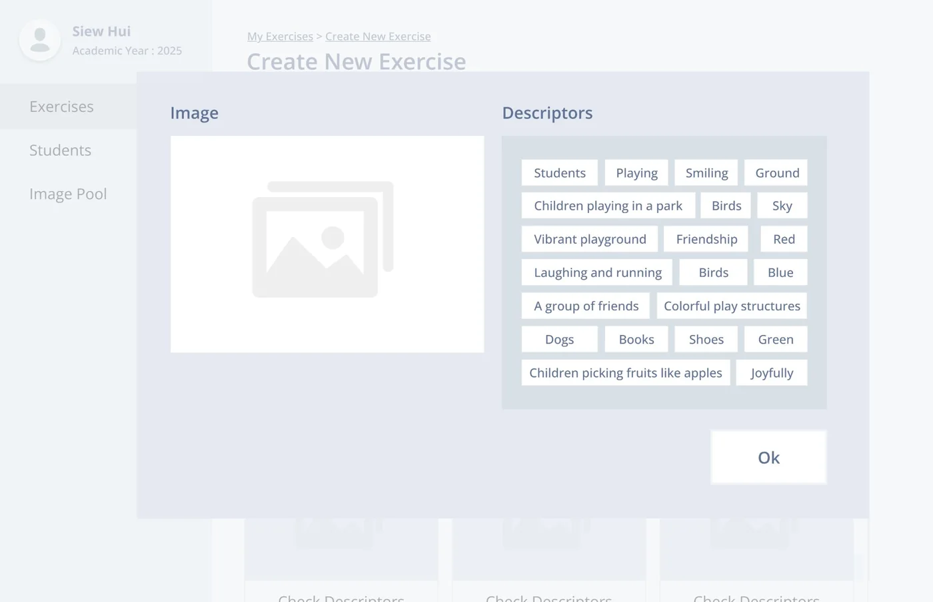The width and height of the screenshot is (933, 602).
Task: Click the Image heading in the dialog
Action: pos(194,113)
